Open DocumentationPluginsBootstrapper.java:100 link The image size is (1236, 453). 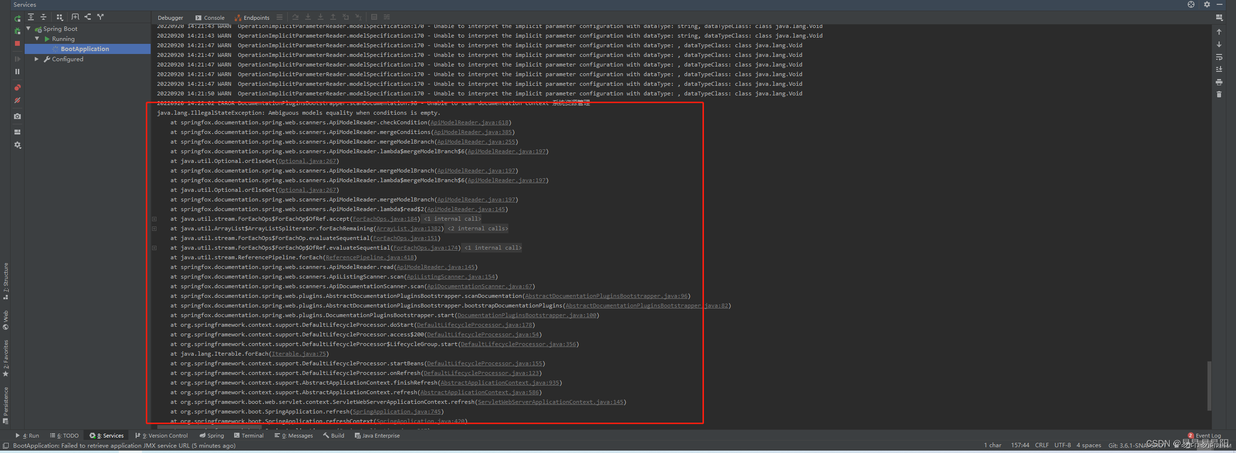[527, 315]
